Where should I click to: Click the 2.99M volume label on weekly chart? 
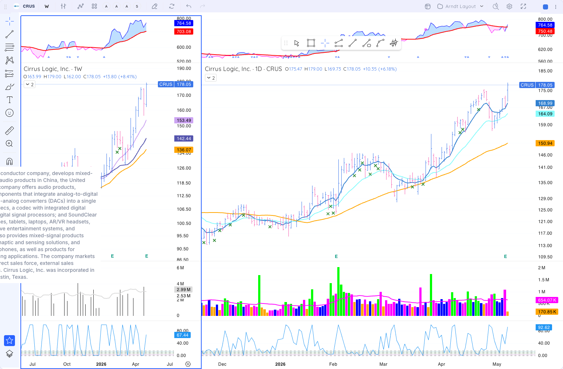183,289
